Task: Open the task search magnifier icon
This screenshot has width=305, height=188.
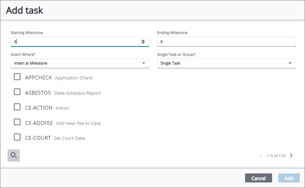Action: tap(14, 155)
